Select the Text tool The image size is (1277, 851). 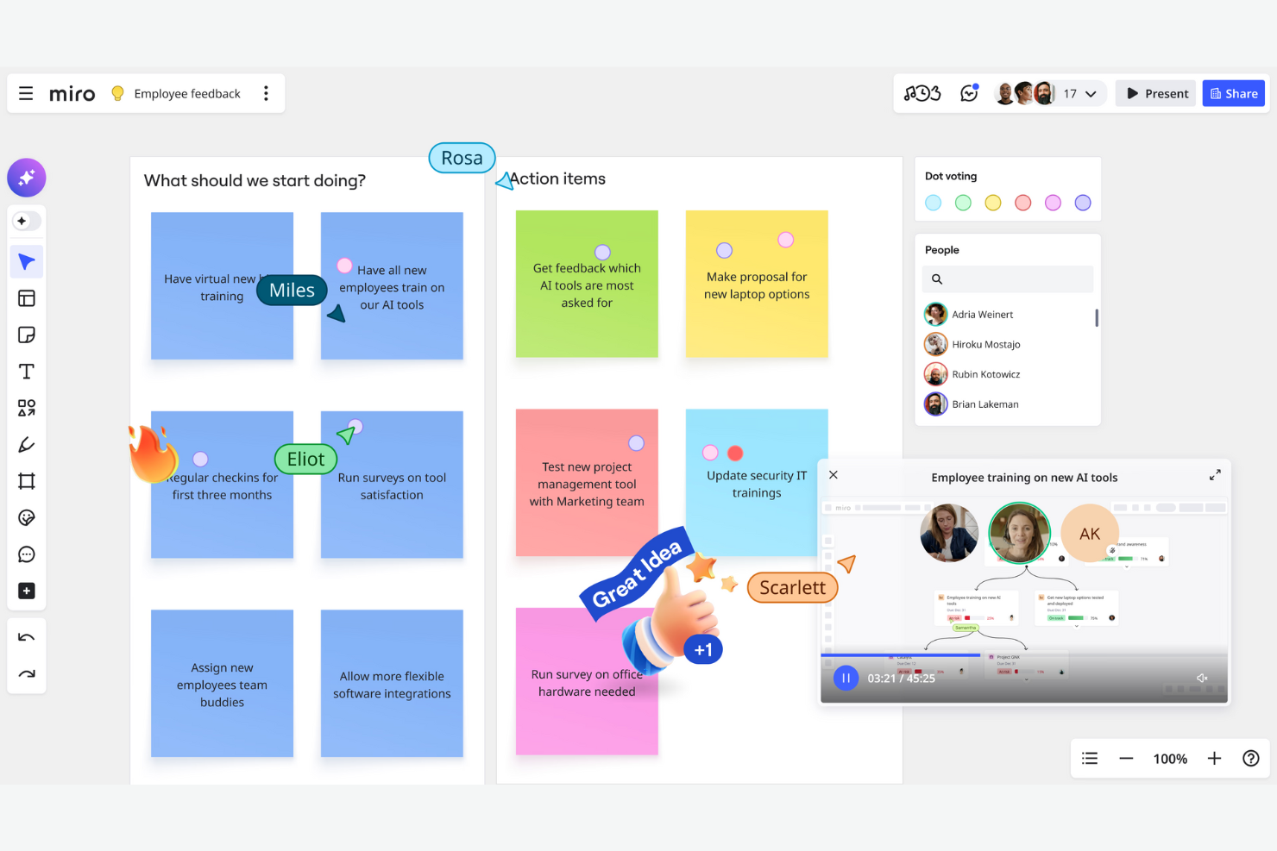point(27,372)
